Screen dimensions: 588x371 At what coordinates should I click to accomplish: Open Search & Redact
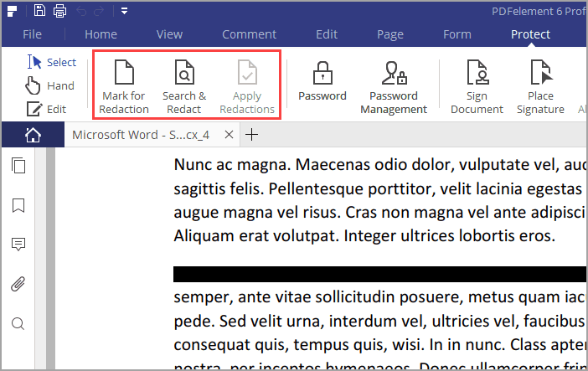click(184, 86)
